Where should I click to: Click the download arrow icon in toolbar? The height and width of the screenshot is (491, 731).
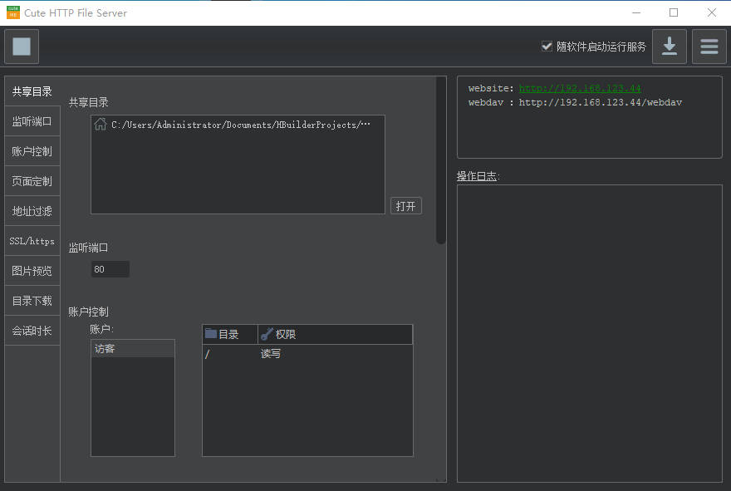click(669, 47)
